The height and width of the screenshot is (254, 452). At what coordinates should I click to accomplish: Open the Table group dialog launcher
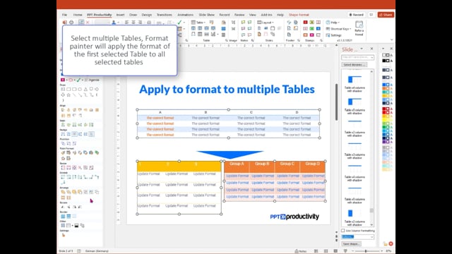point(227,41)
